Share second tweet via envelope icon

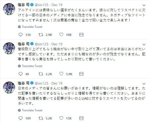click(x=81, y=74)
